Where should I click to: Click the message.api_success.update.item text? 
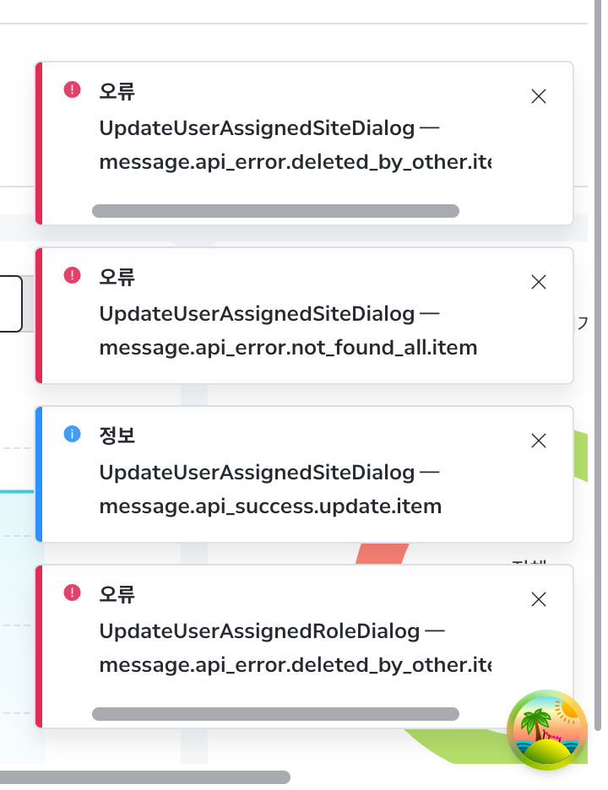point(270,506)
